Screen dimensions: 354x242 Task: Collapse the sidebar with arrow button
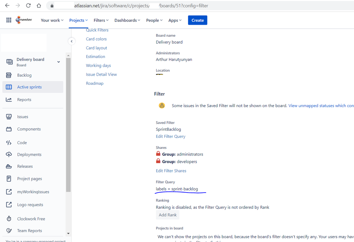click(72, 41)
